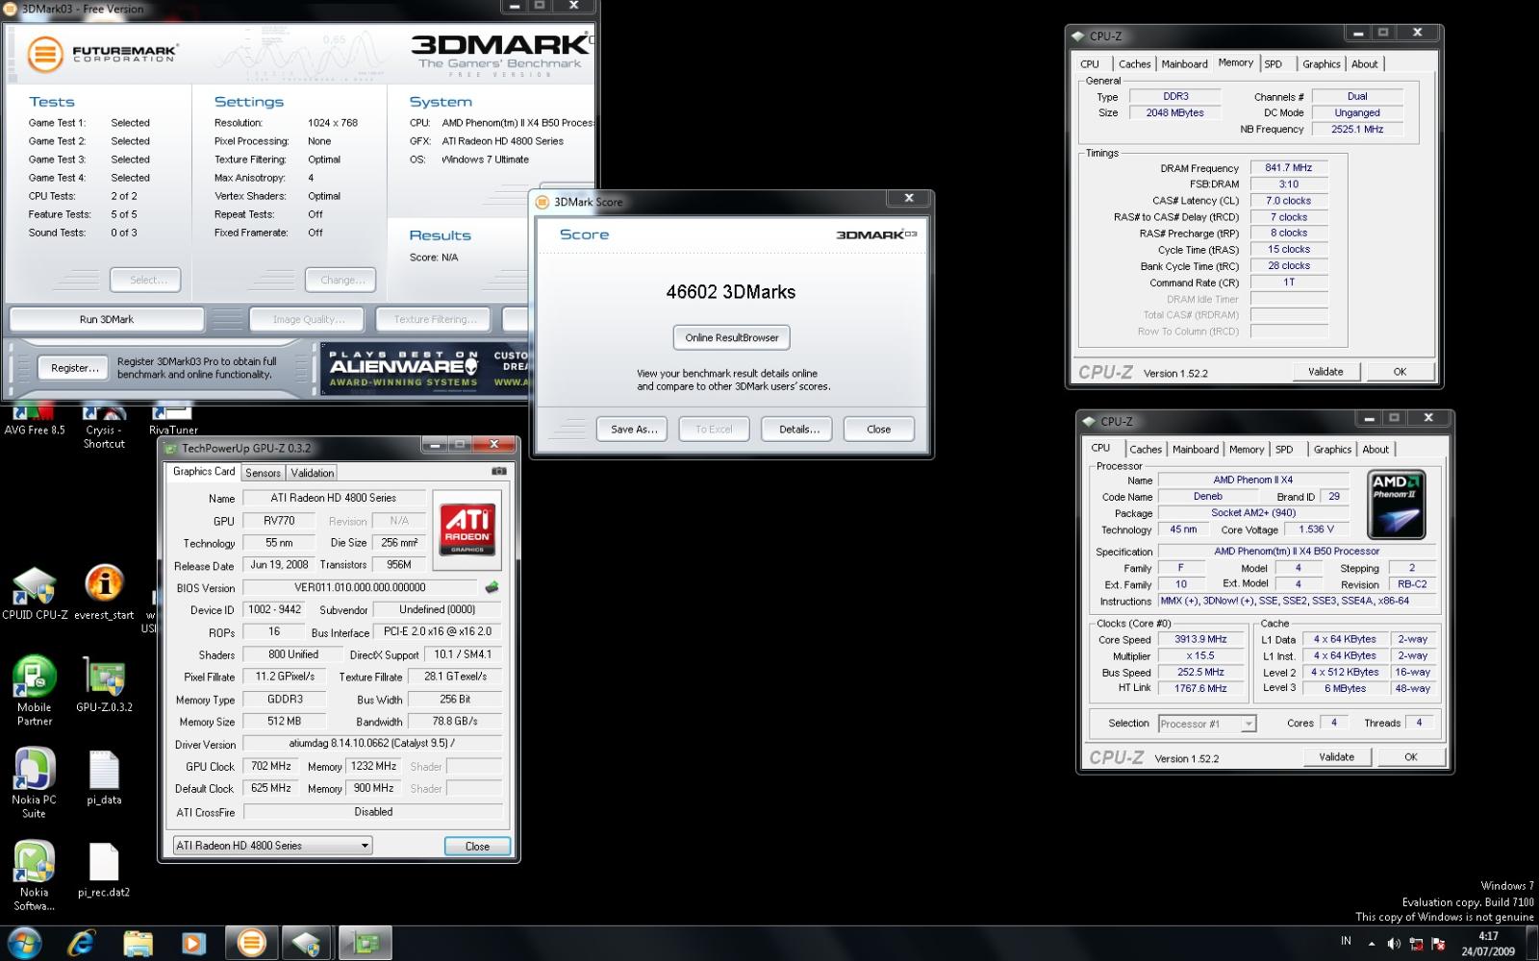Click Close in the 3DMark Score dialog
The height and width of the screenshot is (961, 1539).
point(878,430)
